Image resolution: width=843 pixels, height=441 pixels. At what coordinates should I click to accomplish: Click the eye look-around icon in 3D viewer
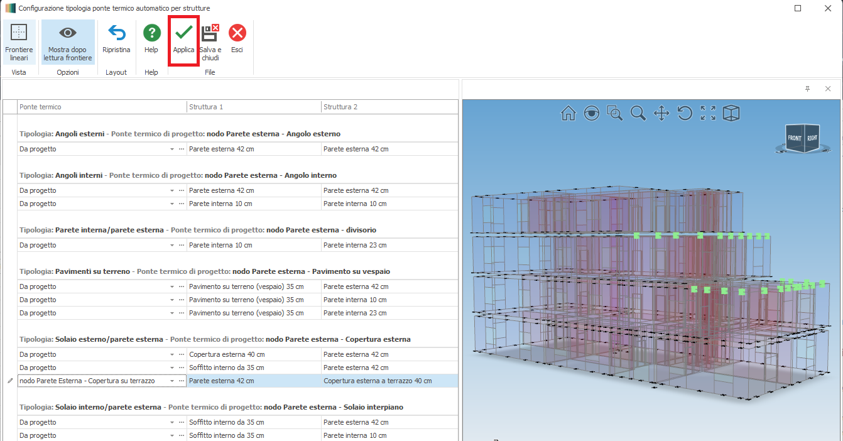coord(591,113)
